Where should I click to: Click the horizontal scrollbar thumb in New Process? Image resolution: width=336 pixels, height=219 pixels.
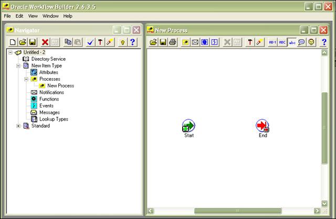pos(238,211)
